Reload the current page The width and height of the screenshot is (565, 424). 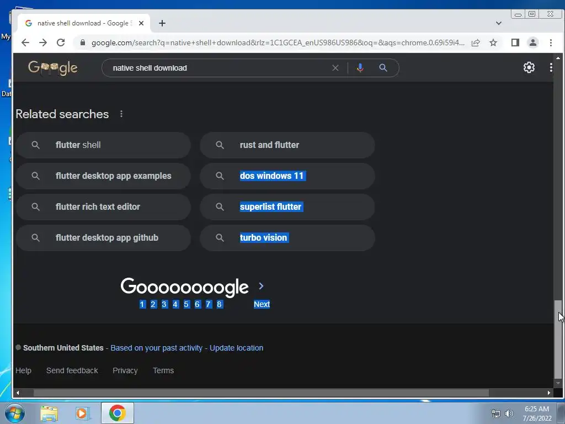(x=61, y=43)
